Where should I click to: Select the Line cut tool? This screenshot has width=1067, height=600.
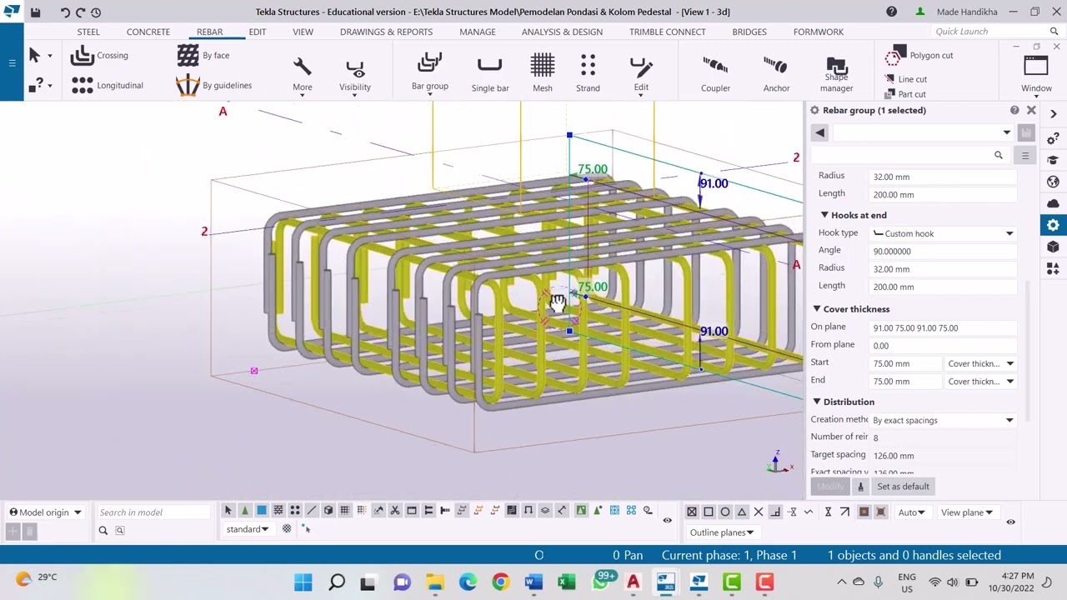click(x=906, y=79)
